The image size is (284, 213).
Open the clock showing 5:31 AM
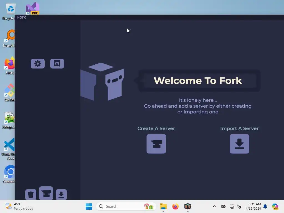tap(253, 206)
